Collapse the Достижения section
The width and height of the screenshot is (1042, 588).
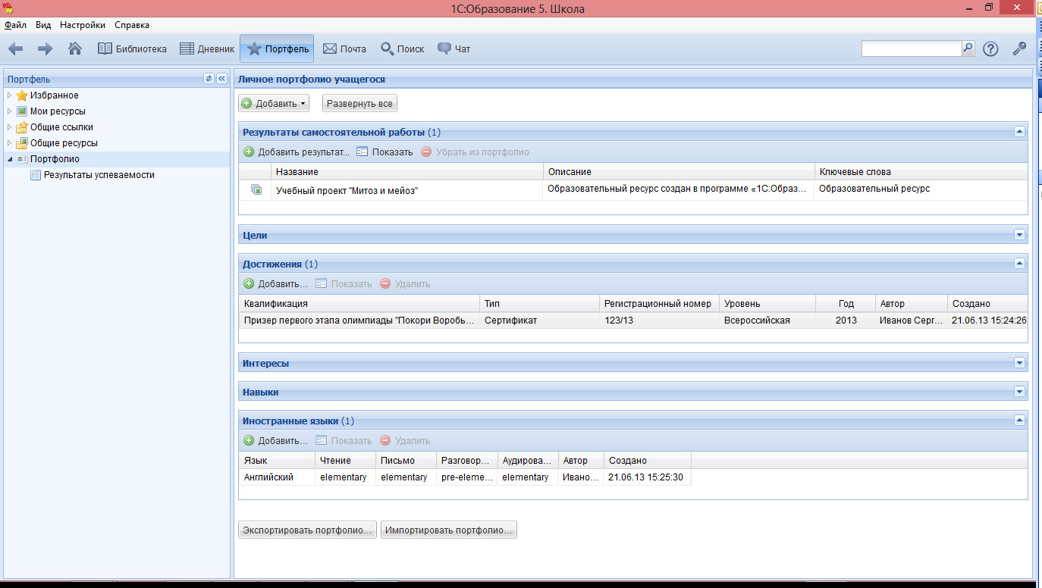(1019, 264)
